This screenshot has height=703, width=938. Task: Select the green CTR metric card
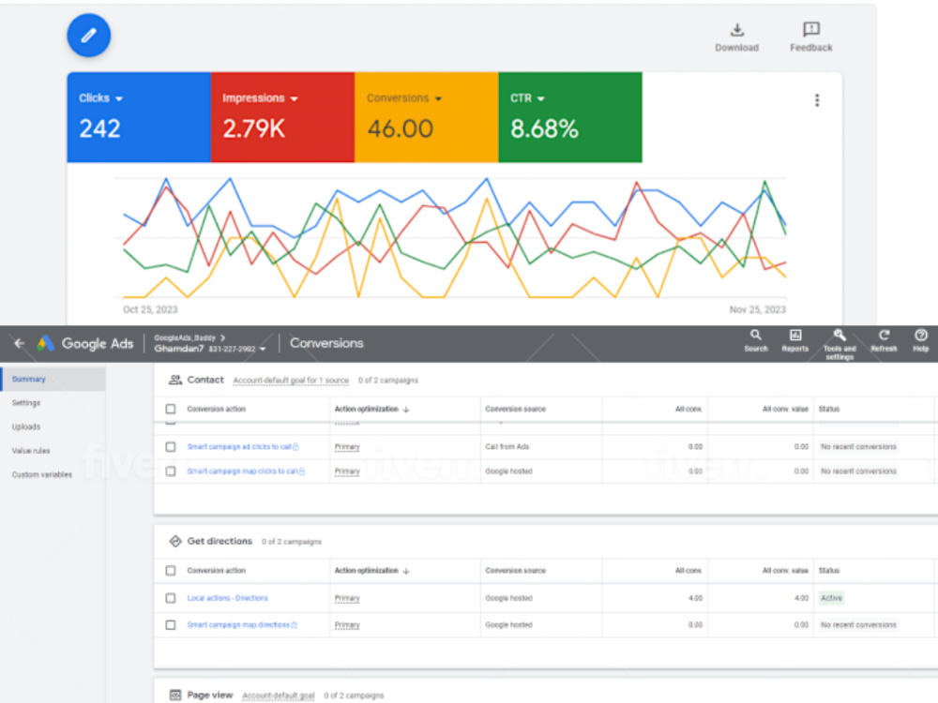click(570, 117)
